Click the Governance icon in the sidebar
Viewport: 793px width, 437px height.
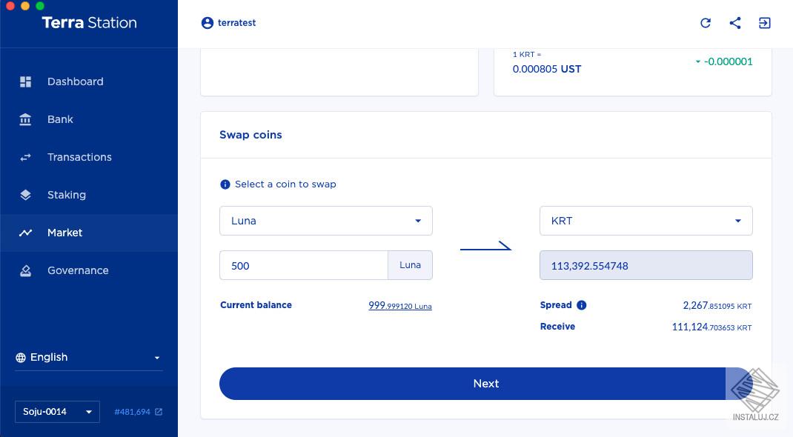pos(26,270)
